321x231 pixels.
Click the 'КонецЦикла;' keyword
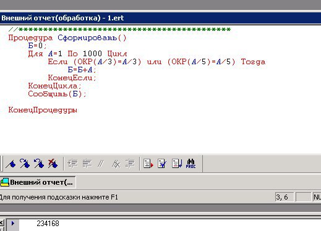click(55, 86)
